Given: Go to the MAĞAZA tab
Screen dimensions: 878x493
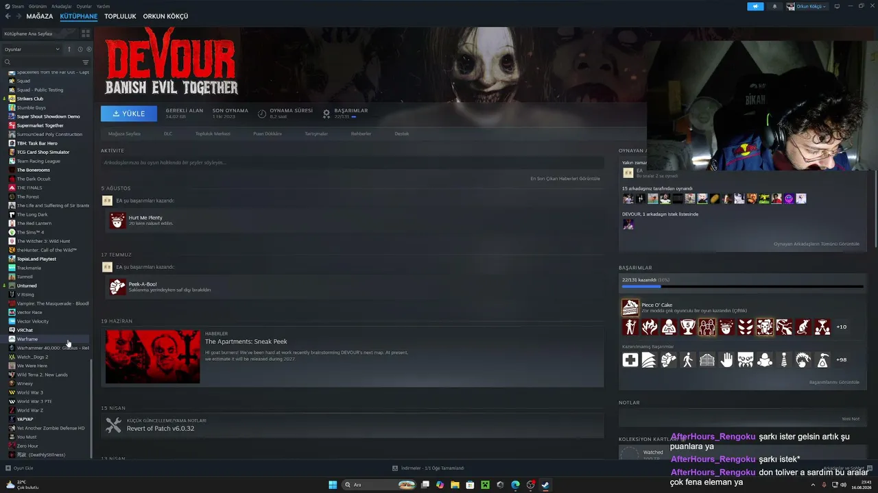Looking at the screenshot, I should (40, 16).
